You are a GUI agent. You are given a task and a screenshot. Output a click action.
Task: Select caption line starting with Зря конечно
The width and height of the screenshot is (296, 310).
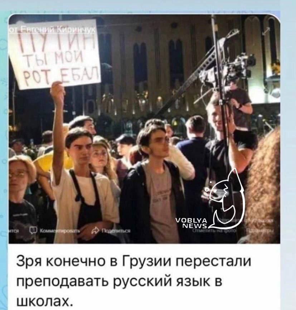[134, 261]
